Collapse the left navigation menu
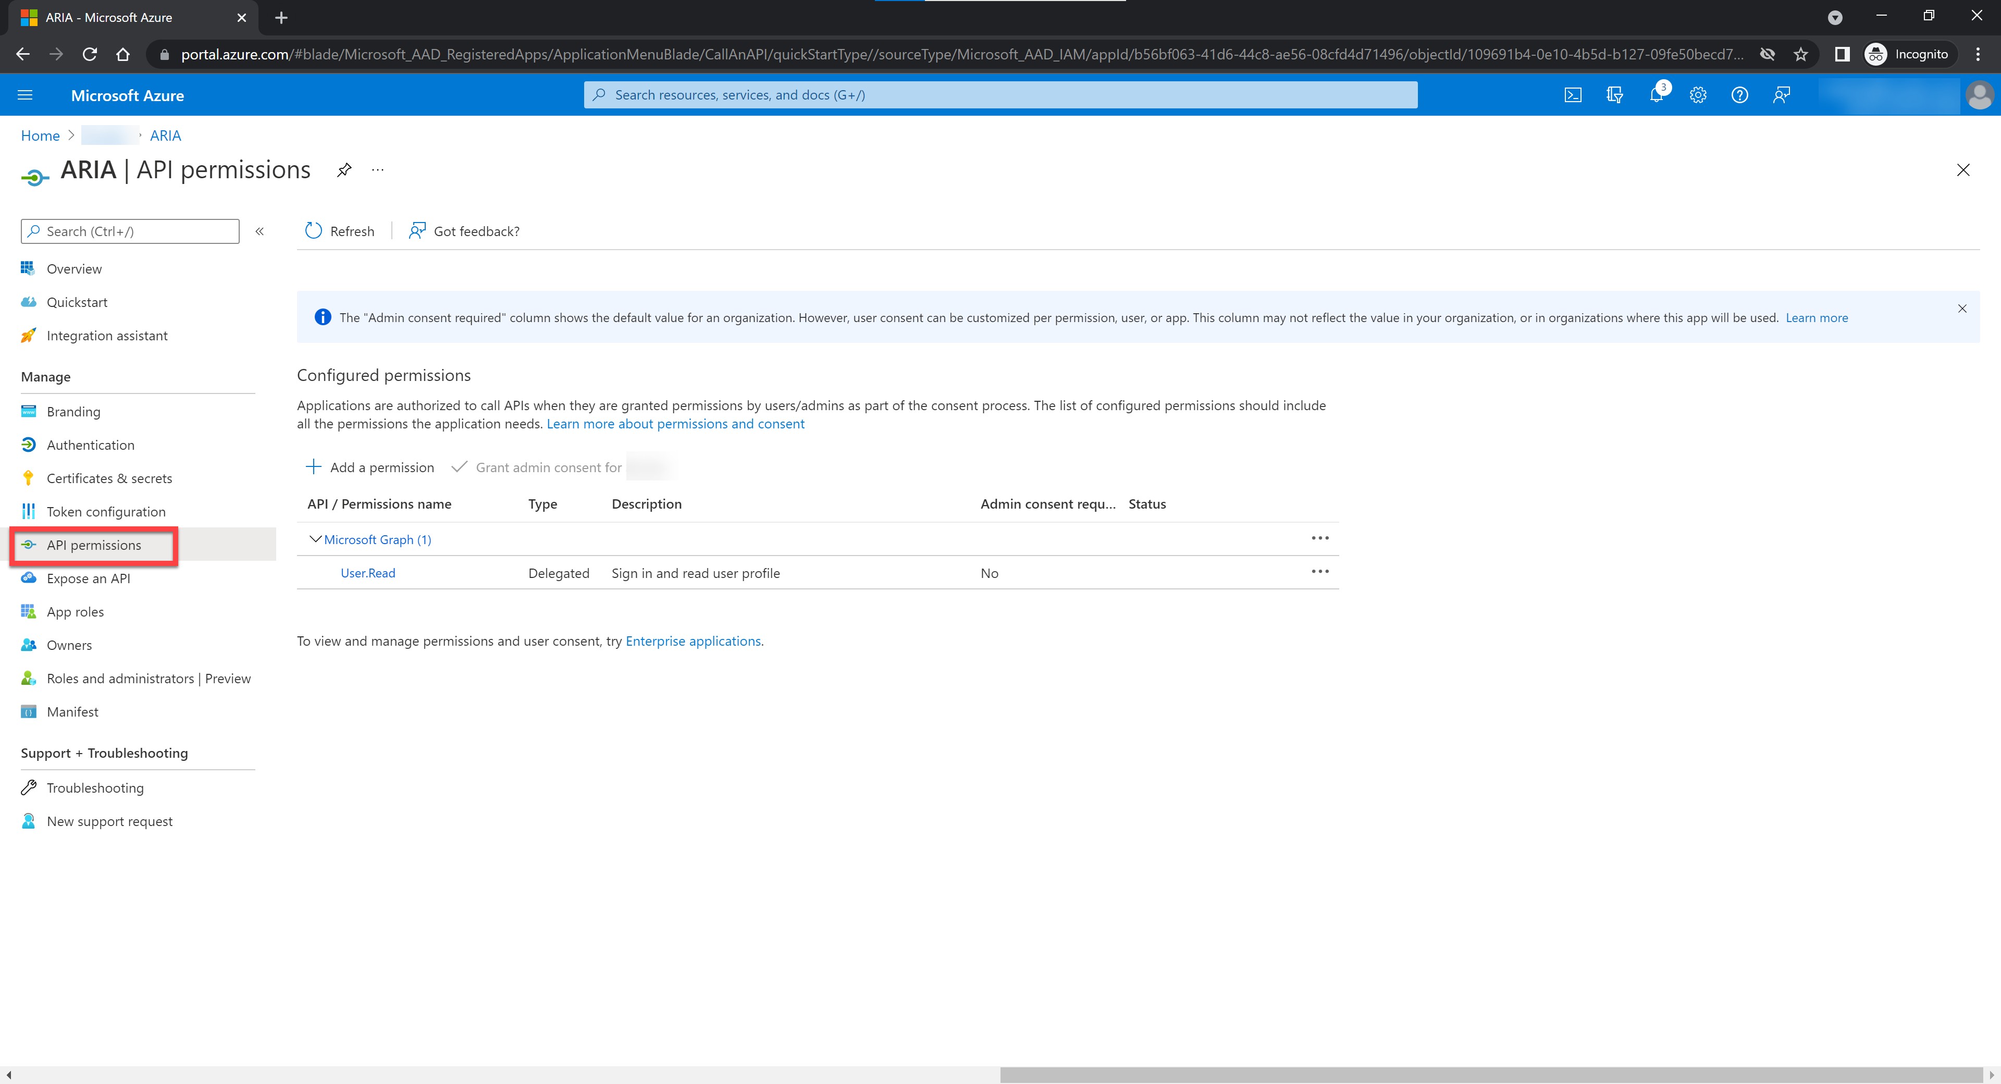 pos(260,231)
